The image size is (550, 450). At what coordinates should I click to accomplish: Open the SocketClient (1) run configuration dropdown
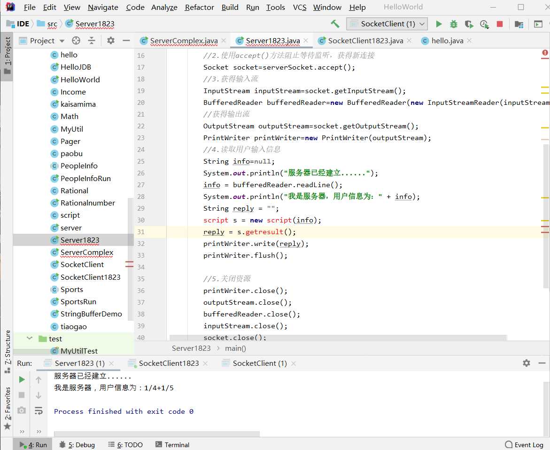pyautogui.click(x=387, y=24)
